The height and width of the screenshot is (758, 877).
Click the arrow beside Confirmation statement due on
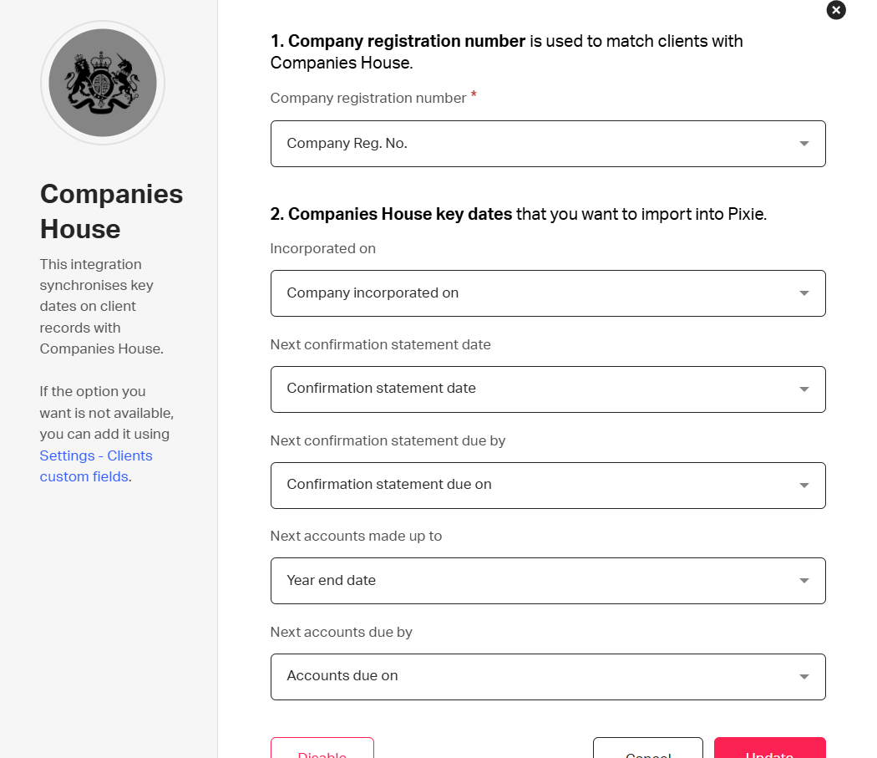(803, 486)
